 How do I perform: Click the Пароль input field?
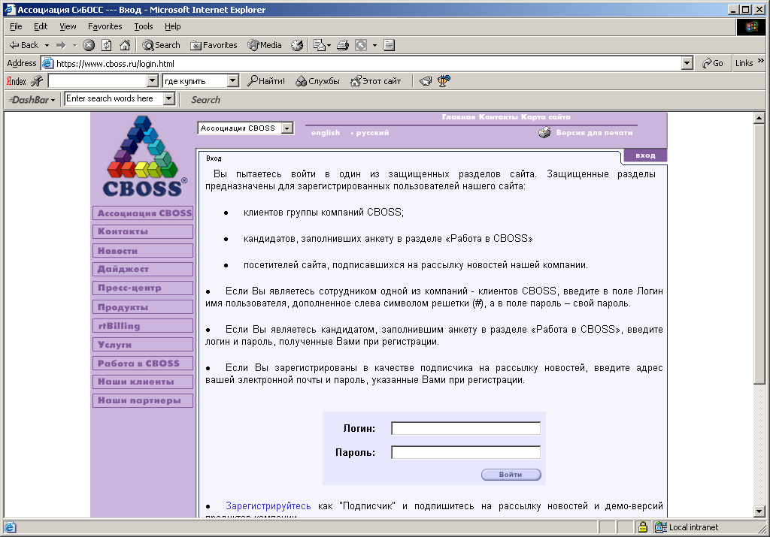click(465, 452)
